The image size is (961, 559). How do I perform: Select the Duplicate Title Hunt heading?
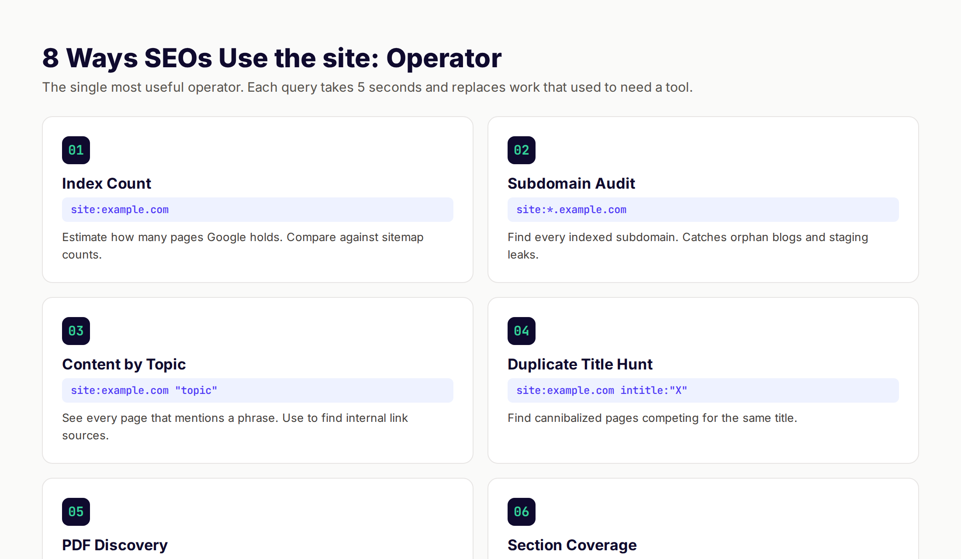580,364
